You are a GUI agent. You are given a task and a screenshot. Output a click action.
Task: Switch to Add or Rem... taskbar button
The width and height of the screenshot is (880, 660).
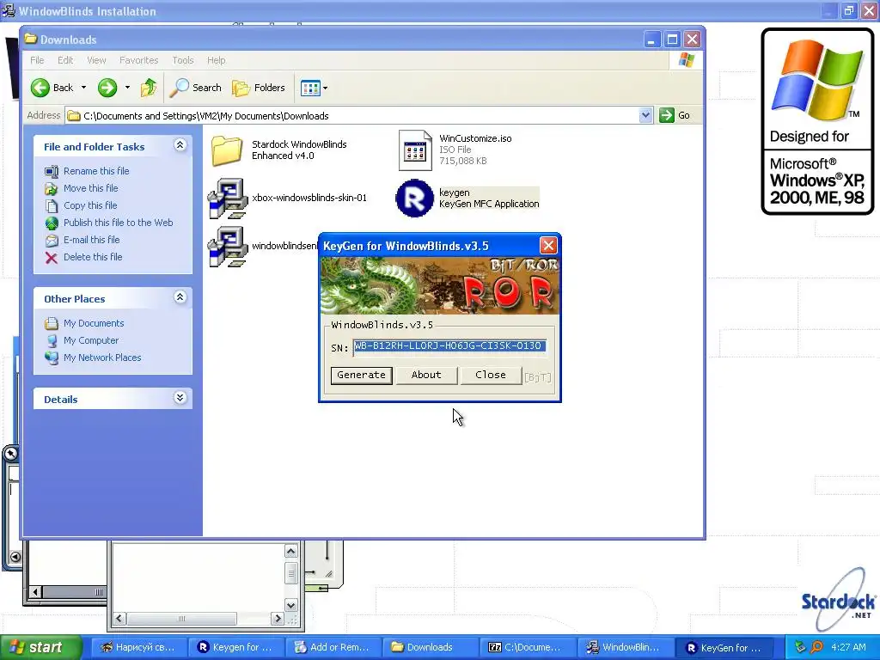coord(333,647)
